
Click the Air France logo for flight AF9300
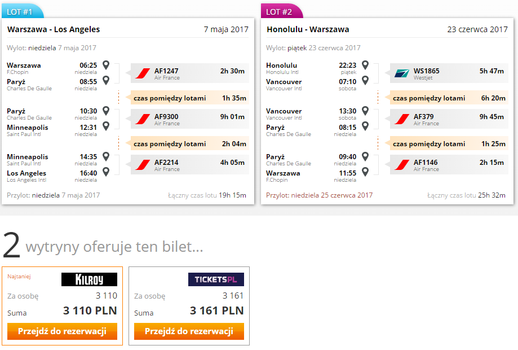pos(143,119)
